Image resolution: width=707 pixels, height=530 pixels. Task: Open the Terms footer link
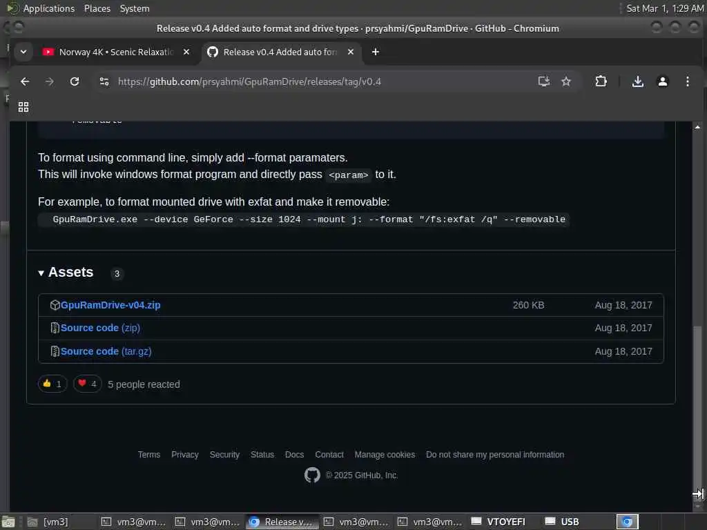pos(149,455)
